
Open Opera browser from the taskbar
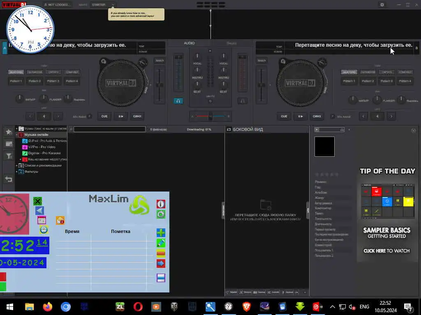[x=138, y=306]
